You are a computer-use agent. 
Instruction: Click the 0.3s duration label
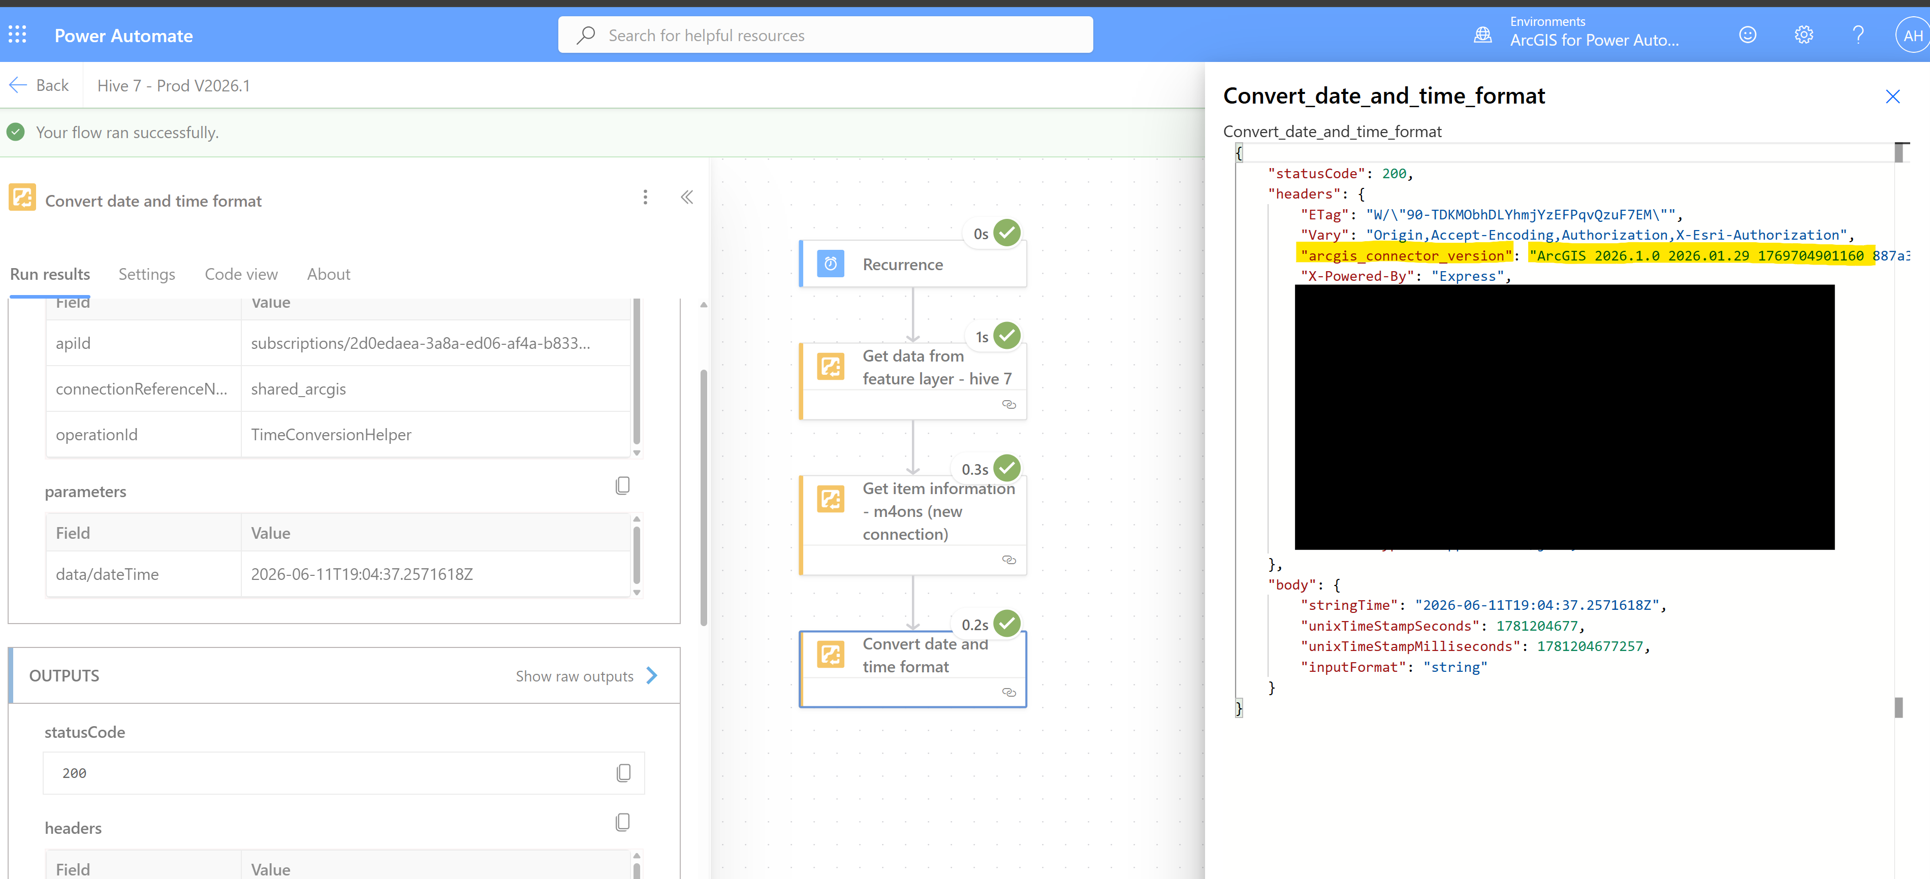[x=975, y=469]
